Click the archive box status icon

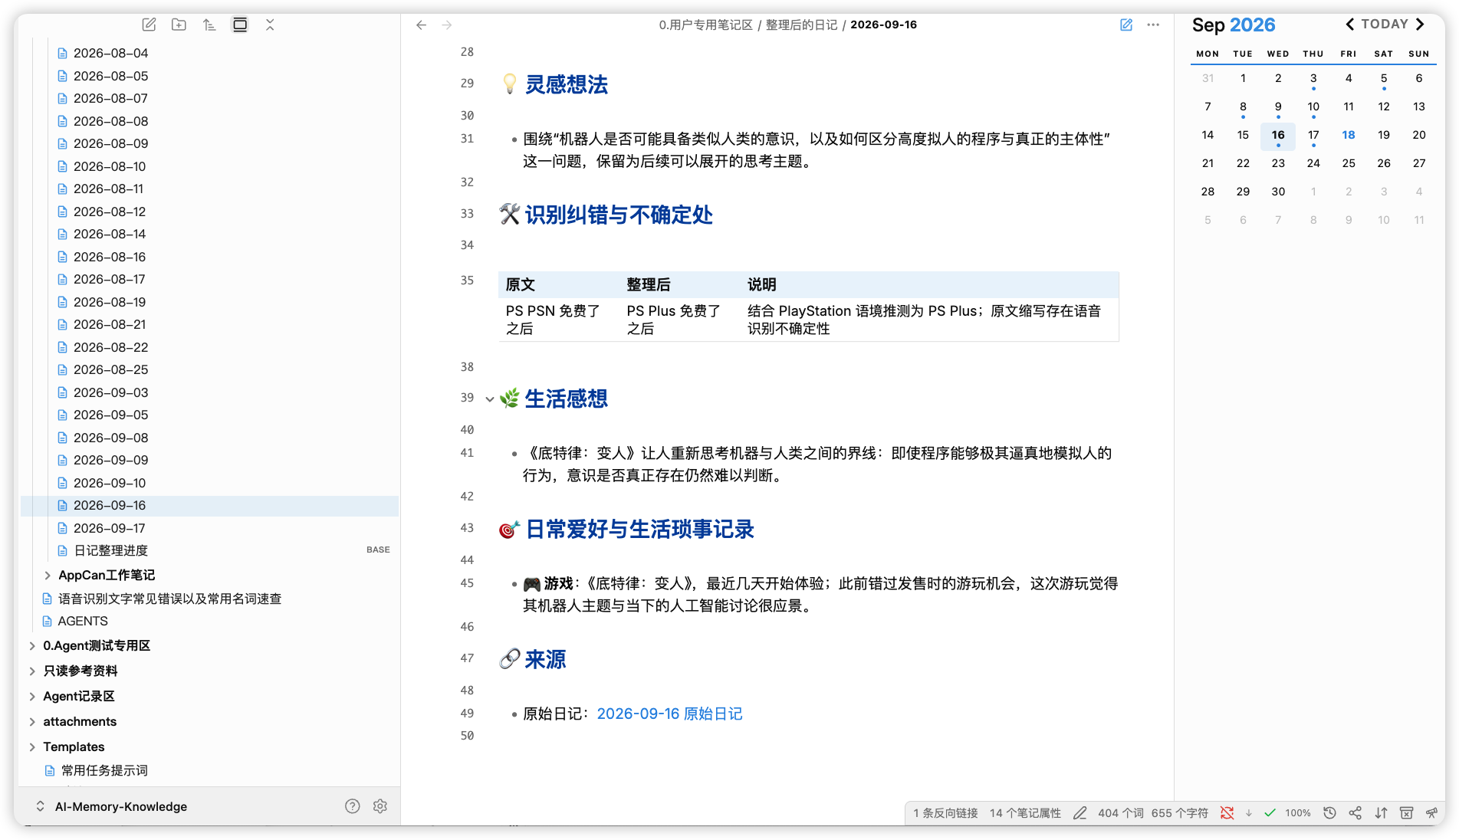[1406, 812]
